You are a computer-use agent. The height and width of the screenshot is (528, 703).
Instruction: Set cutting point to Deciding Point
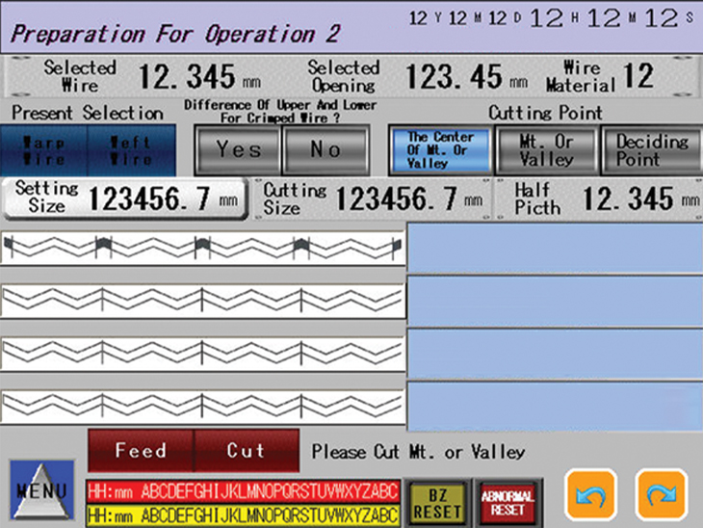tap(651, 149)
